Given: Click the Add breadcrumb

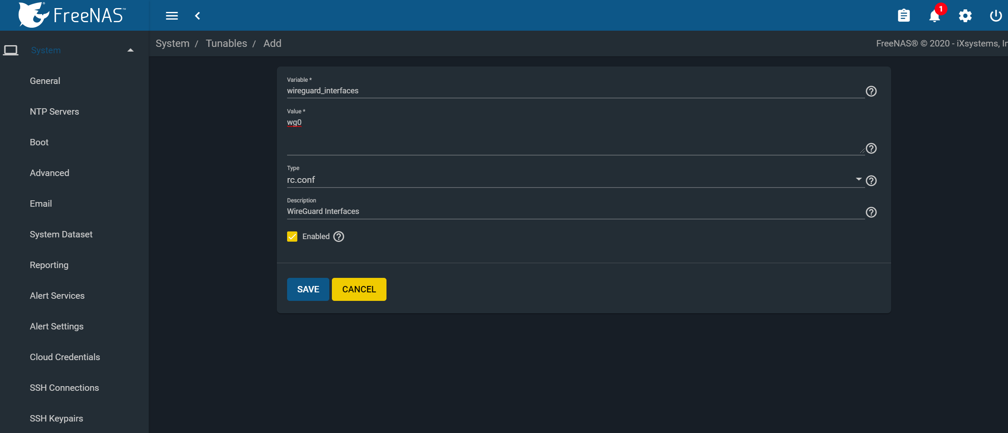Looking at the screenshot, I should coord(272,43).
